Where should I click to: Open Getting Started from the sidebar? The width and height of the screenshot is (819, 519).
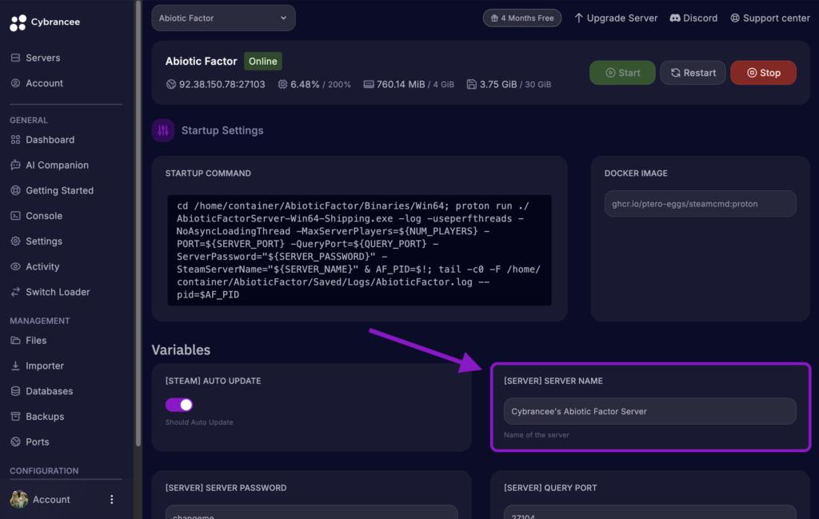59,190
